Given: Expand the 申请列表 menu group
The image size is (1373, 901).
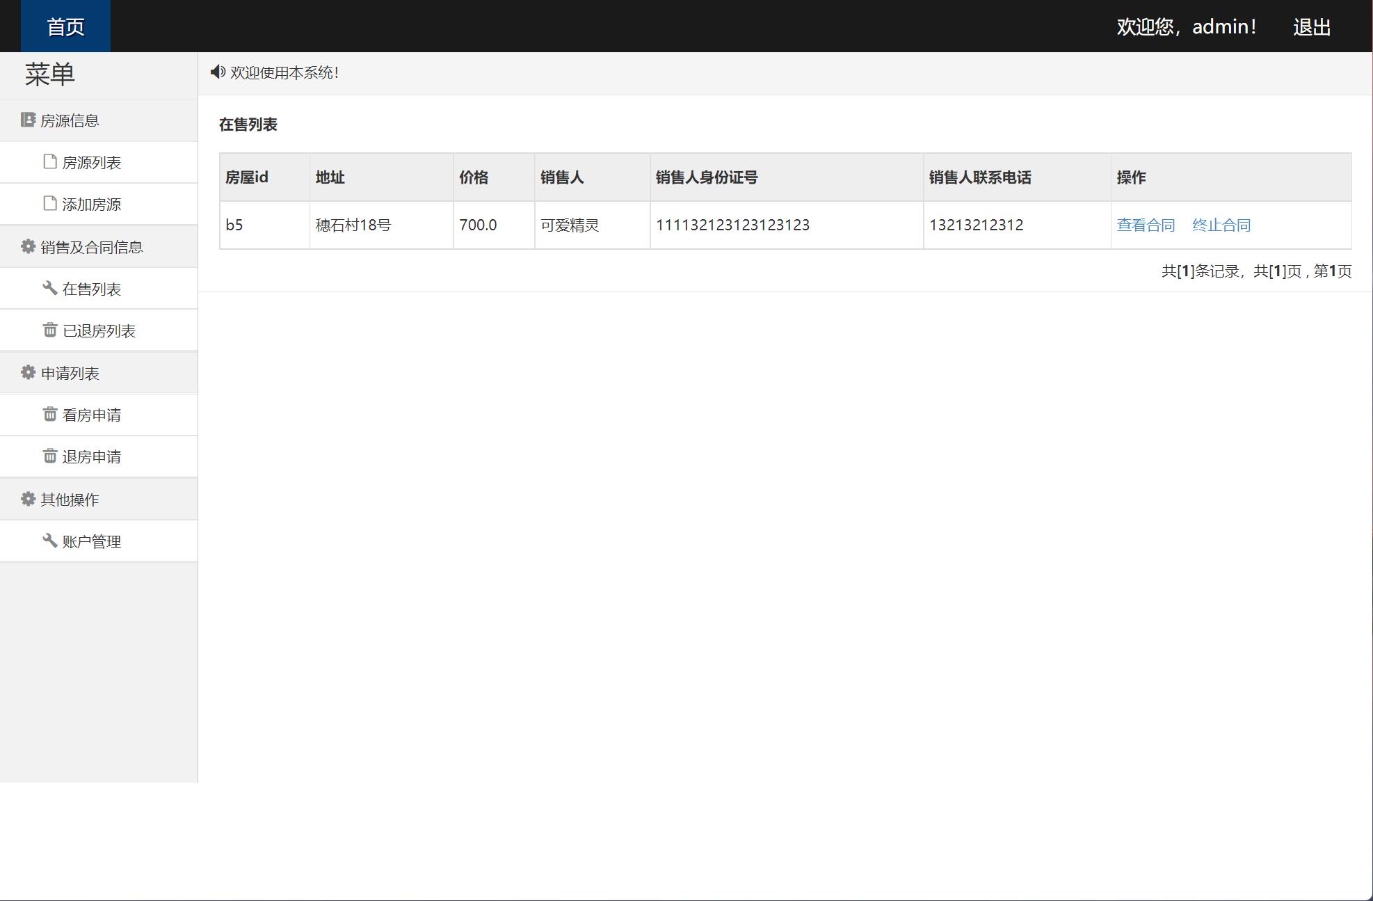Looking at the screenshot, I should [x=70, y=374].
